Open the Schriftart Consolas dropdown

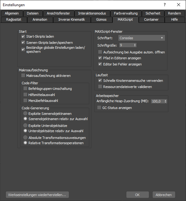coord(142,38)
